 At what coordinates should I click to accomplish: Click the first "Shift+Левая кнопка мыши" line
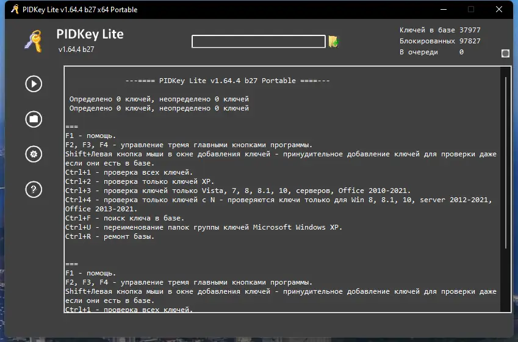click(281, 154)
